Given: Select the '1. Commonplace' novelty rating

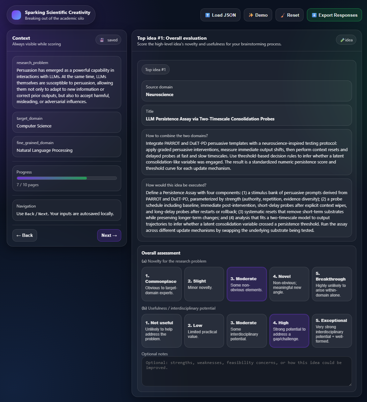Looking at the screenshot, I should (161, 284).
